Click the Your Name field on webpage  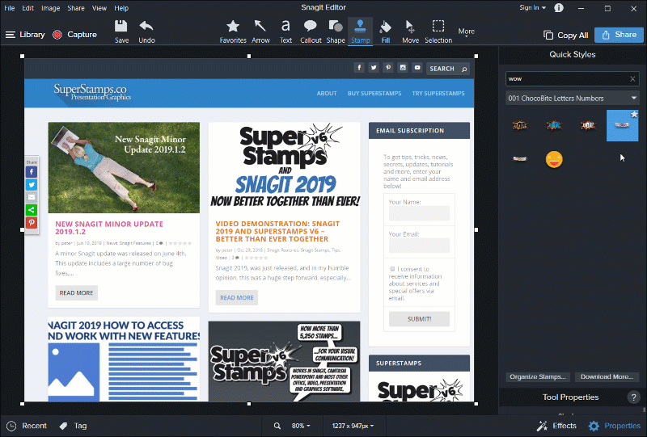419,213
